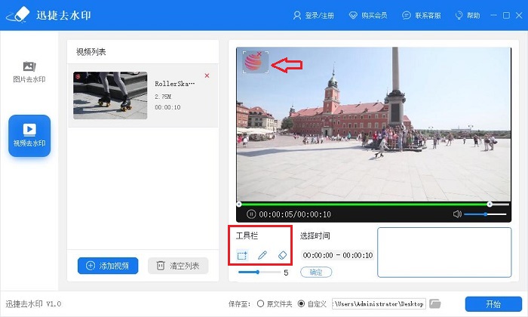Select 自定义 save option
Viewport: 528px width, 317px height.
tap(312, 304)
